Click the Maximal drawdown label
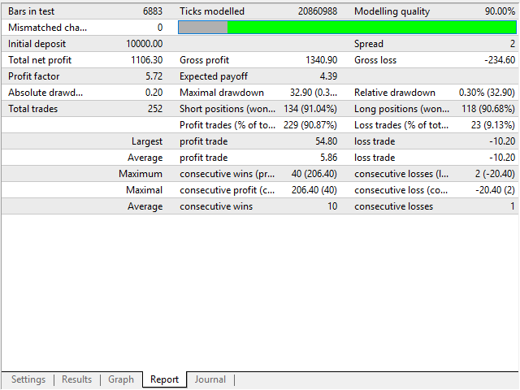 click(222, 93)
